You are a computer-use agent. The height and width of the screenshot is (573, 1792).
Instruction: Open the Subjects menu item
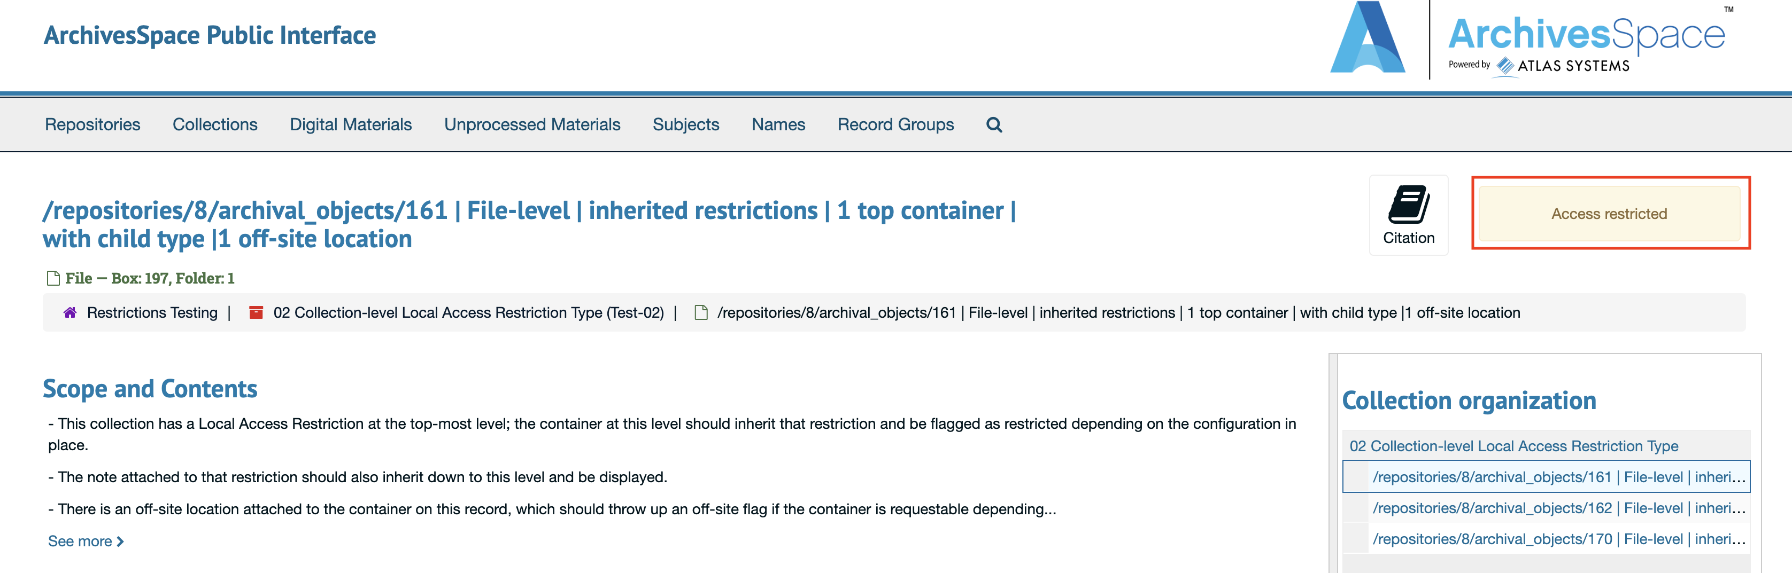pos(685,124)
